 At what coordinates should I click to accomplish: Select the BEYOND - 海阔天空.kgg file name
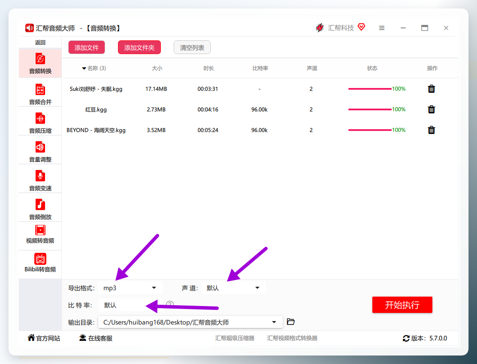click(x=96, y=130)
